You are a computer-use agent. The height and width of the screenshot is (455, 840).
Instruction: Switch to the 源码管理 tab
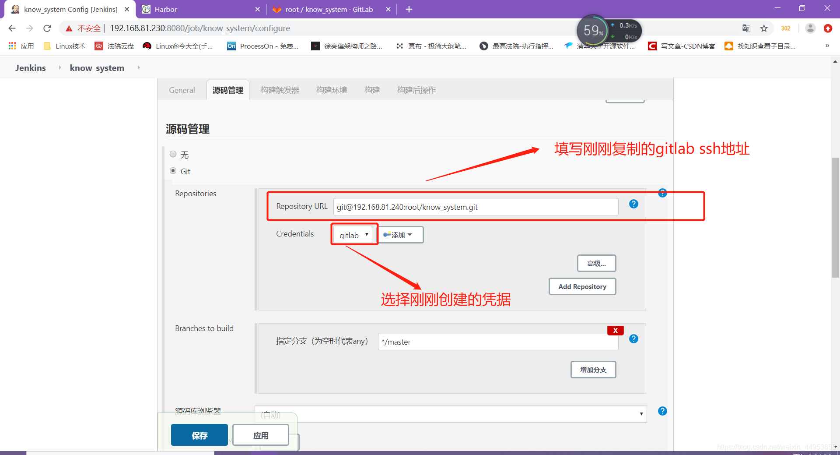point(228,90)
